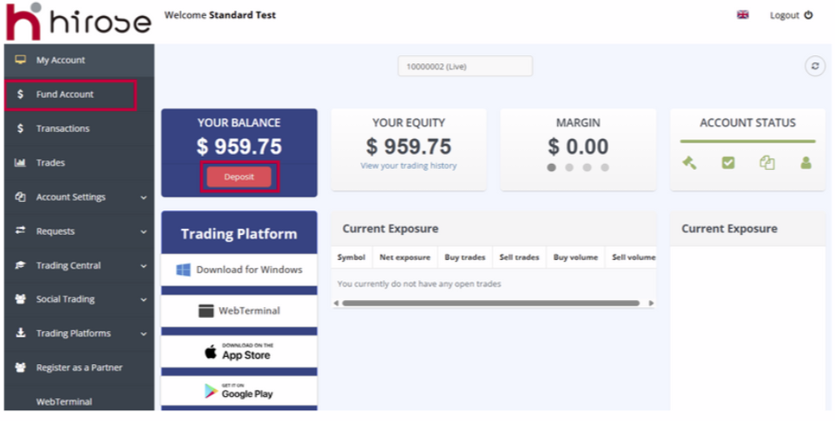This screenshot has width=835, height=421.
Task: Click the green checkmark status icon
Action: (x=728, y=163)
